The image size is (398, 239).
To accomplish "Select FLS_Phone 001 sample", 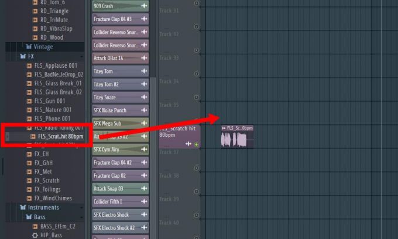I will [x=52, y=119].
